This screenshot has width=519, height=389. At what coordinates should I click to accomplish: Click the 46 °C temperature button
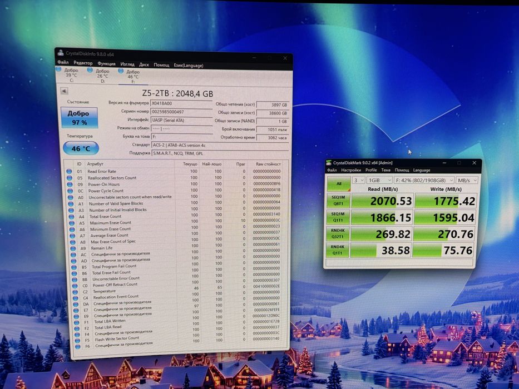pos(81,148)
